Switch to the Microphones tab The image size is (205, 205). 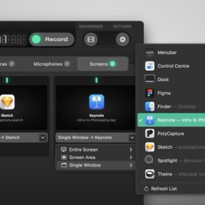[x=52, y=64]
